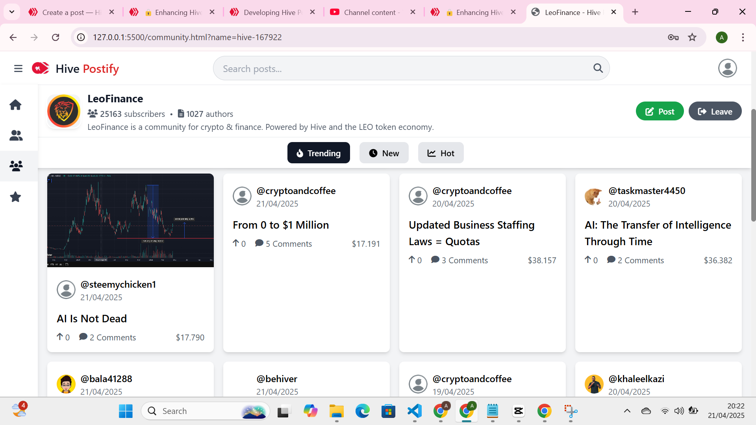Open post titled AI Is Not Dead
The height and width of the screenshot is (425, 756).
92,318
